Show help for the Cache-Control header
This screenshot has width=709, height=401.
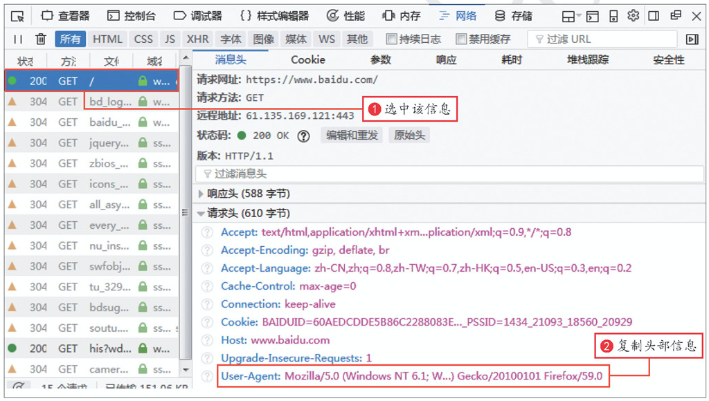point(207,286)
